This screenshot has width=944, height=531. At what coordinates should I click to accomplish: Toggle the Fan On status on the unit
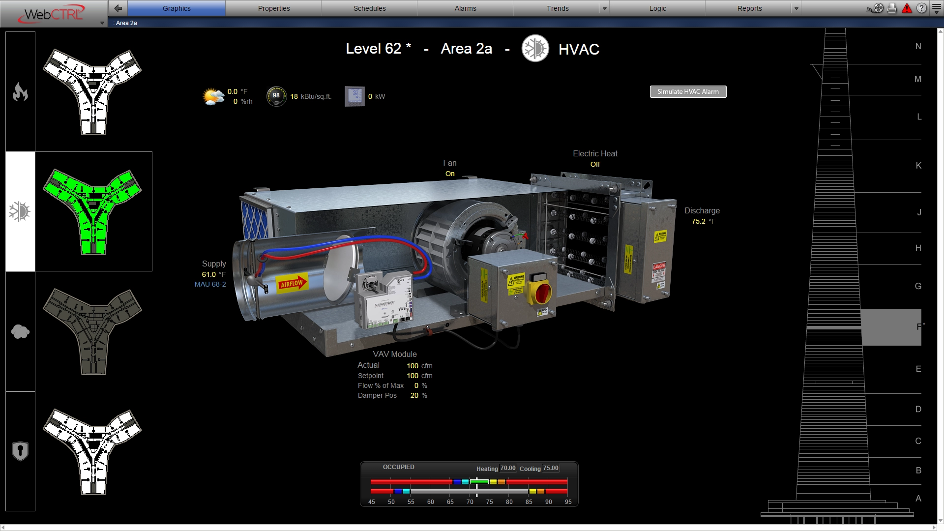tap(449, 173)
